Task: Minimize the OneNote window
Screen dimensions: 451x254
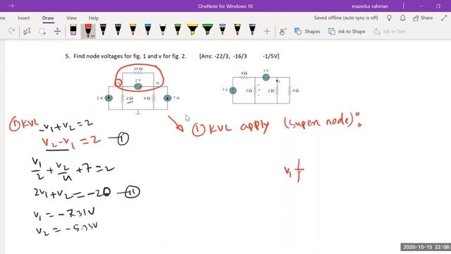Action: click(x=421, y=6)
